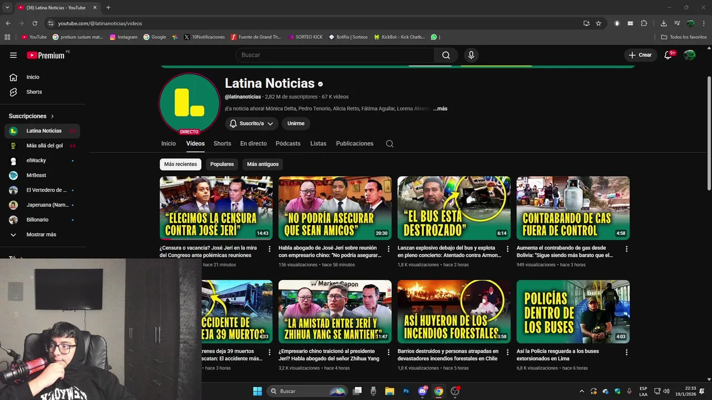
Task: Open a new Chrome tab
Action: point(108,8)
